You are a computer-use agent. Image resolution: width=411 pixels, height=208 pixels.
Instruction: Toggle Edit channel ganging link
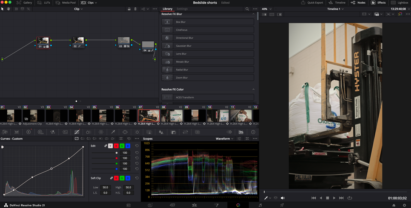coord(106,146)
